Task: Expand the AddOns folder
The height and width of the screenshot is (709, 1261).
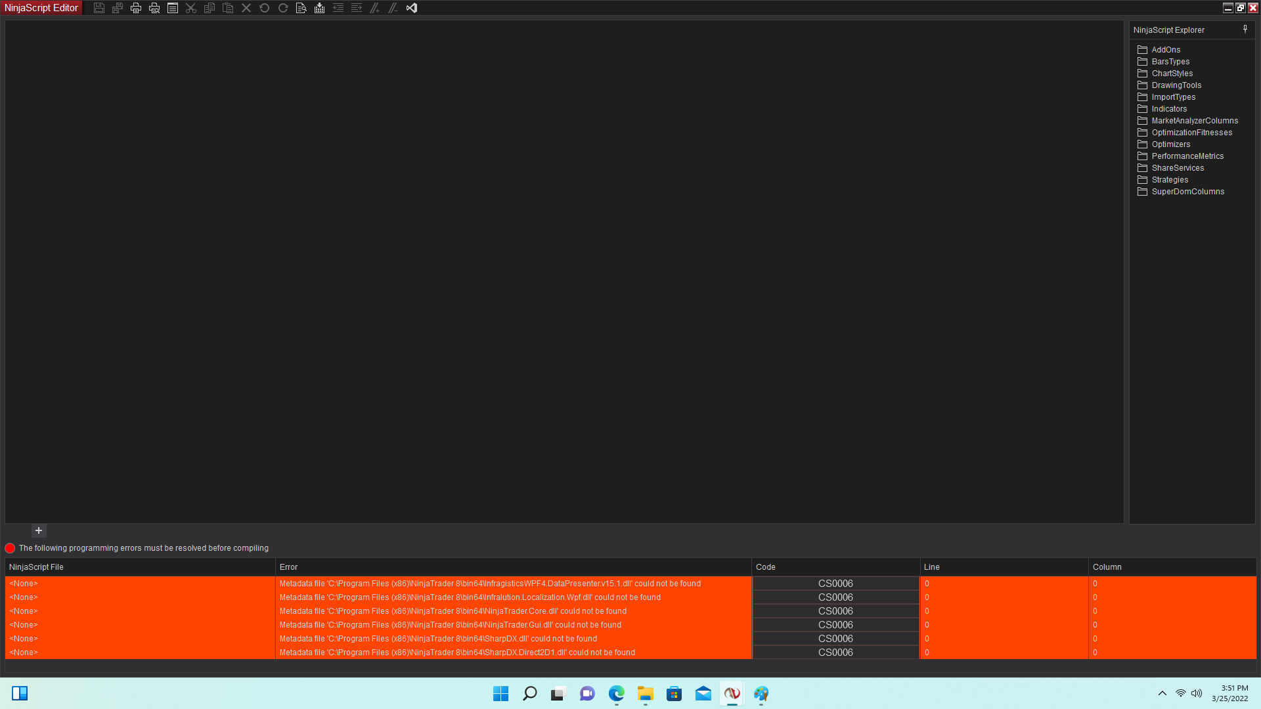Action: pos(1166,50)
